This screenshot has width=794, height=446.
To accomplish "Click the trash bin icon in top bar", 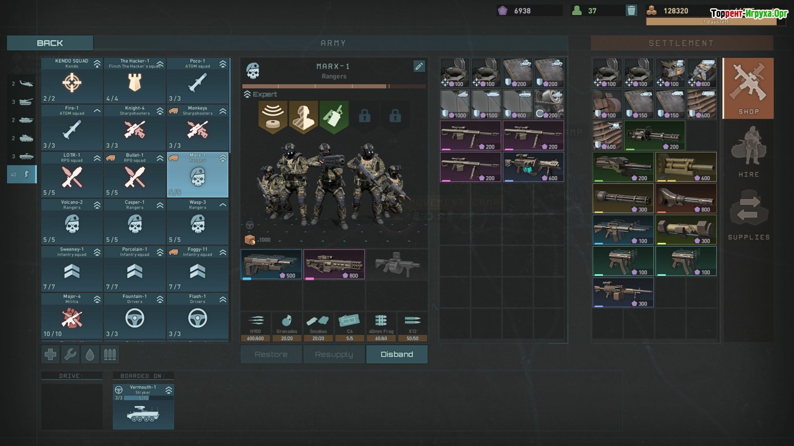I will point(631,10).
